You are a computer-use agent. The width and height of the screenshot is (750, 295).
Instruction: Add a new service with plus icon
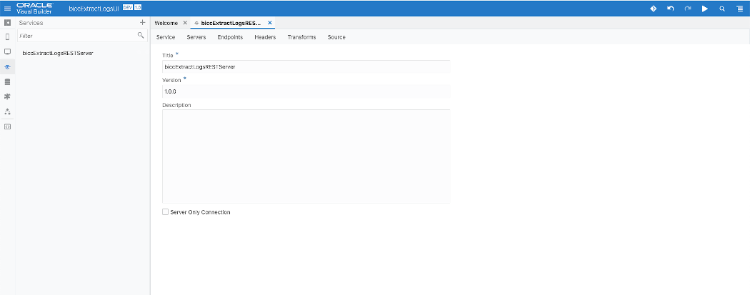click(x=142, y=22)
